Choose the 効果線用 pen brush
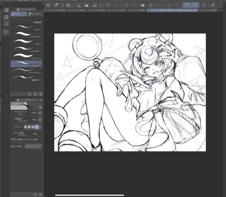The height and width of the screenshot is (197, 226). click(26, 21)
